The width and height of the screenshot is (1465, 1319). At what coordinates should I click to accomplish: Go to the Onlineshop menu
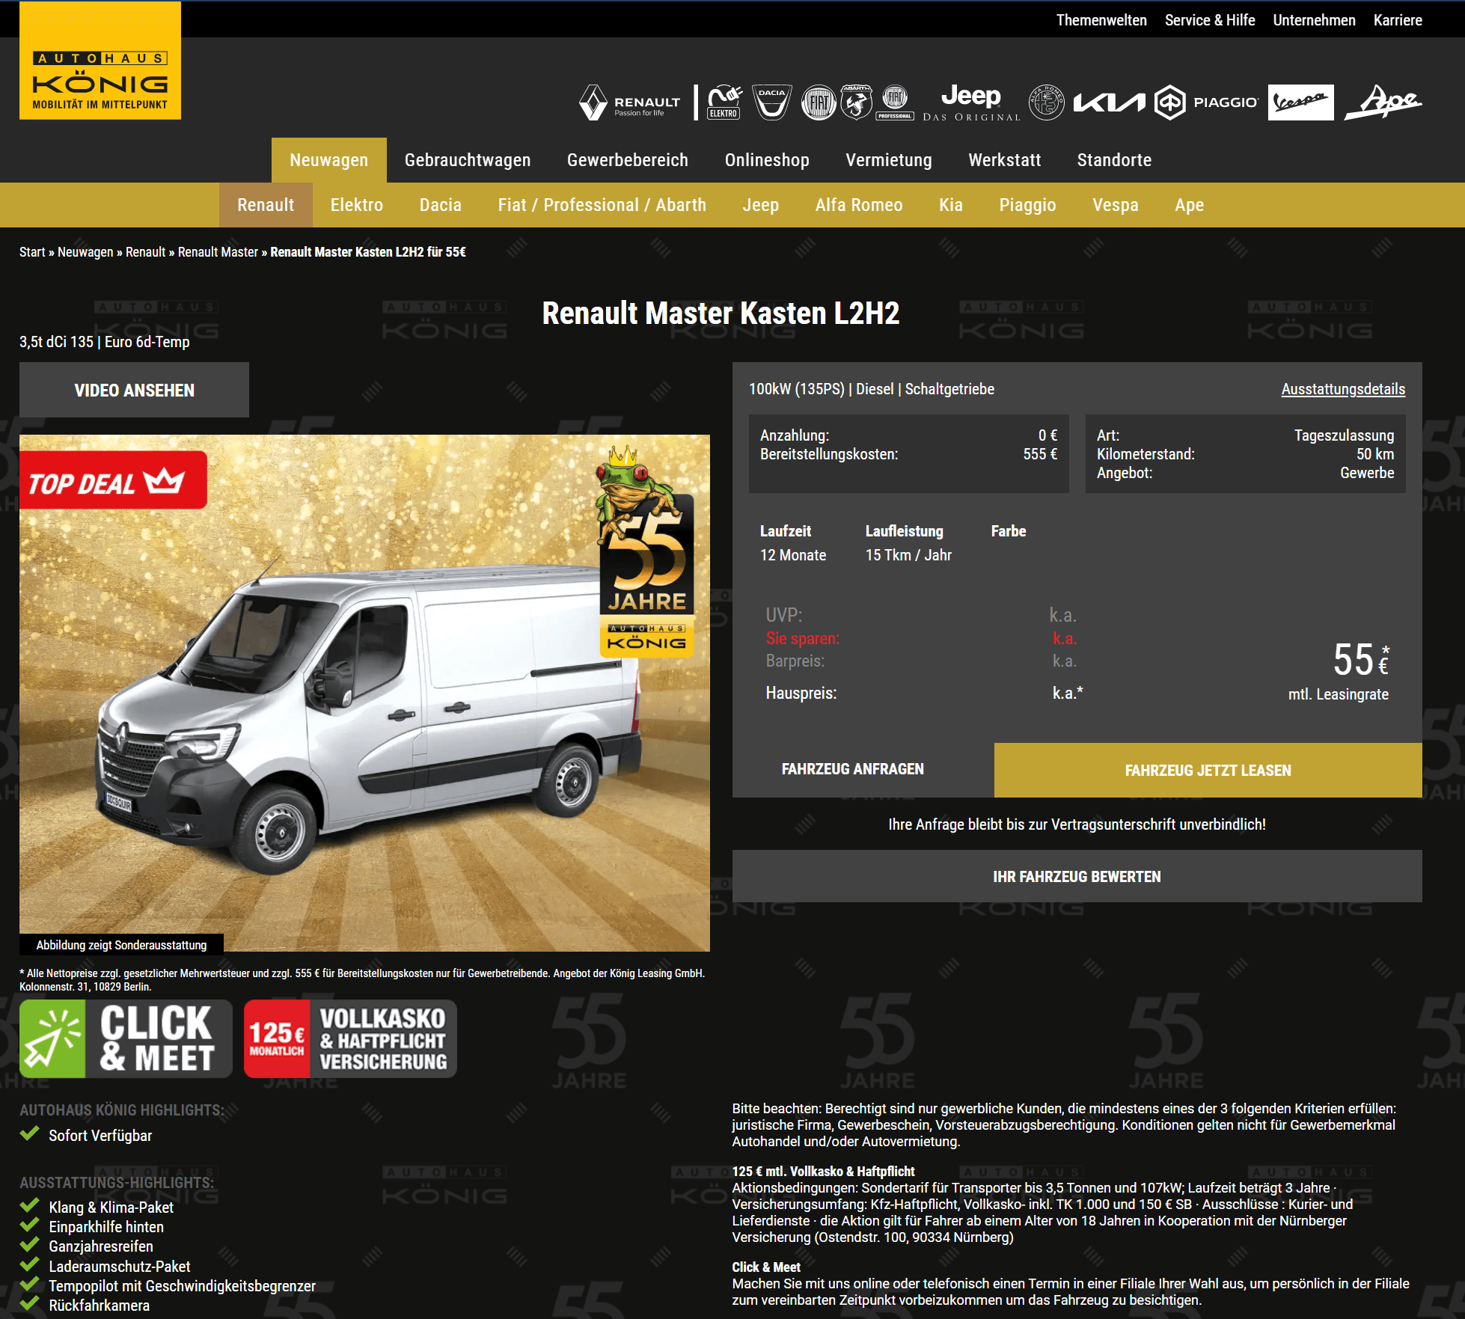point(767,160)
